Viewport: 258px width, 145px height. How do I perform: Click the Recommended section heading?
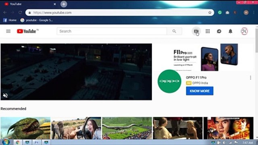click(x=13, y=109)
